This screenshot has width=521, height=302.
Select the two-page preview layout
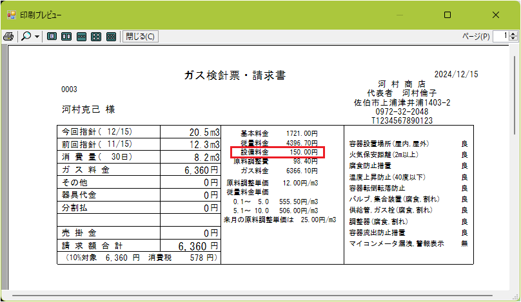click(x=66, y=37)
